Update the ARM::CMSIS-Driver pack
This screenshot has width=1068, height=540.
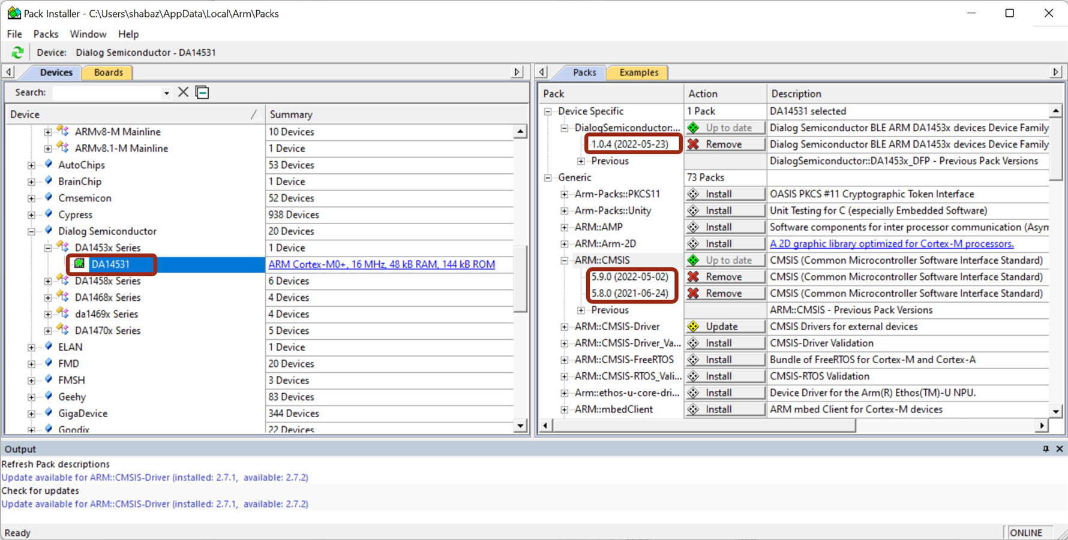[x=725, y=327]
